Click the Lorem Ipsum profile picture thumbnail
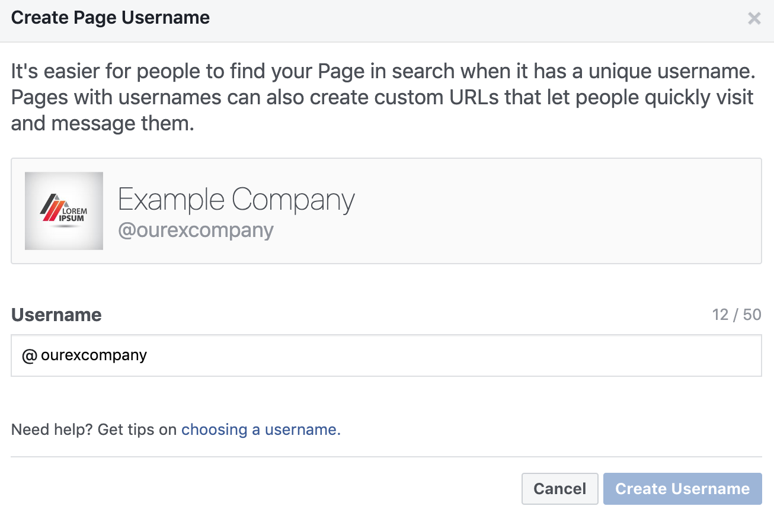 [x=63, y=210]
